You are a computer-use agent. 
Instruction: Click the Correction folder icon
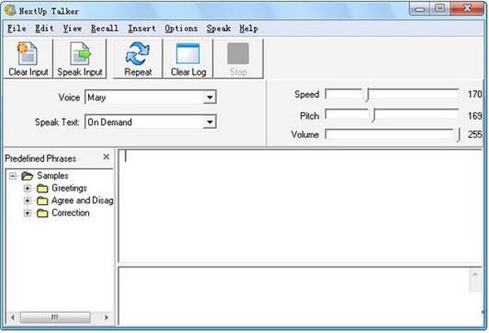pyautogui.click(x=42, y=213)
